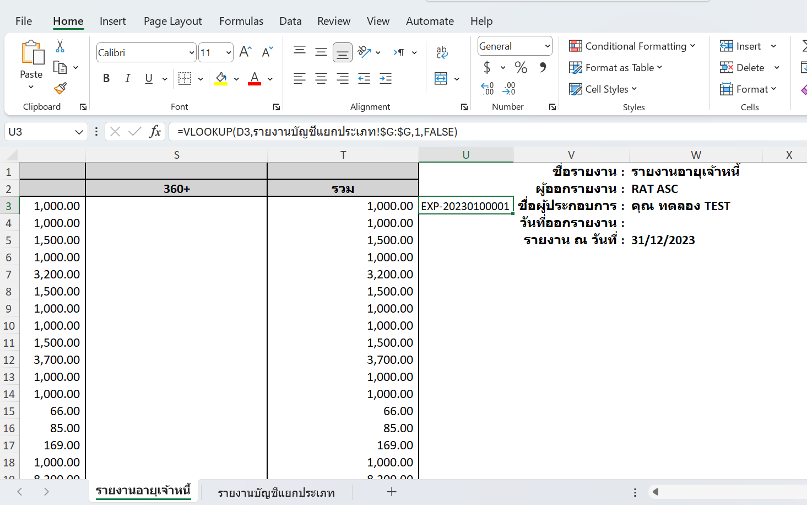Click the Cut scissors icon
807x505 pixels.
(x=60, y=46)
